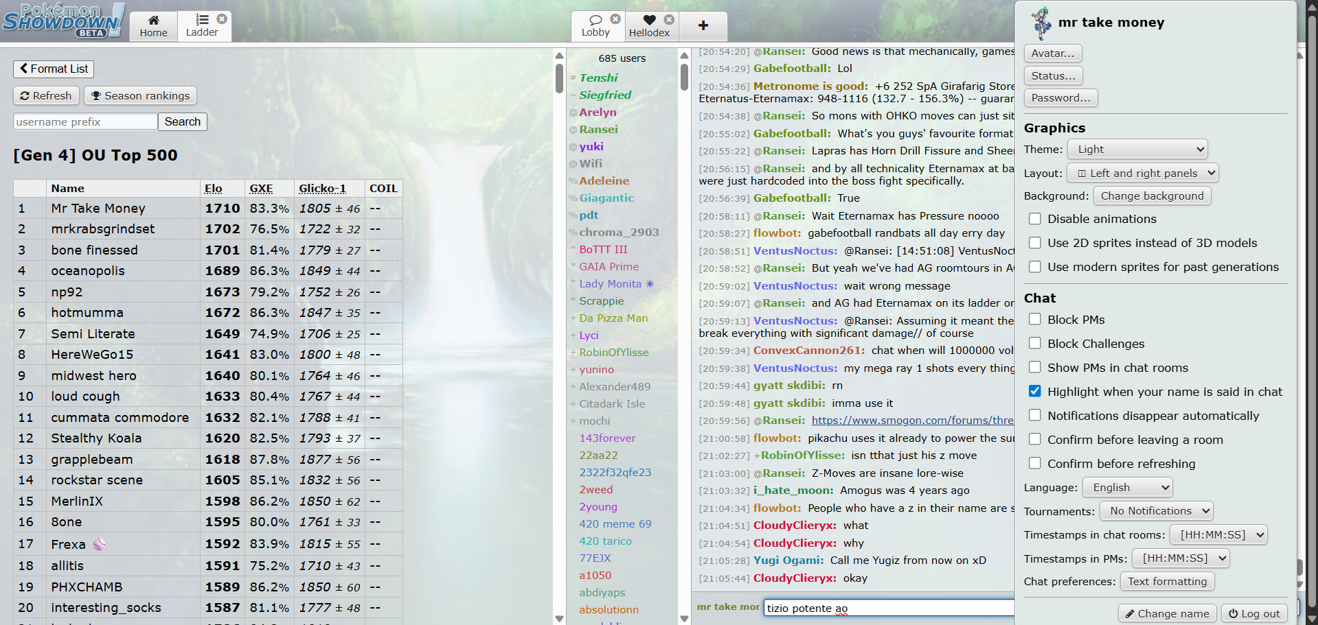Screen dimensions: 1318x625
Task: Open Text formatting chat preferences
Action: pyautogui.click(x=1167, y=581)
